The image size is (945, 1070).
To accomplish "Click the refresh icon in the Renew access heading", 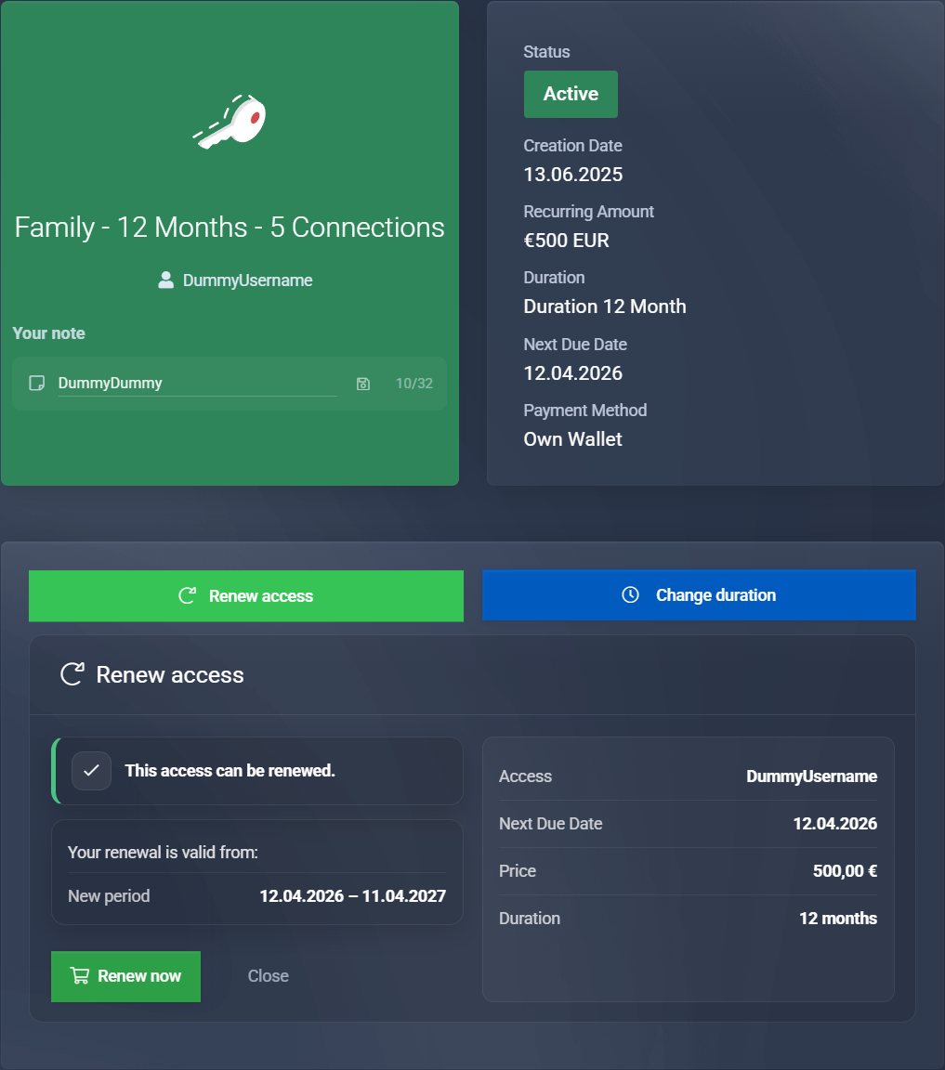I will tap(72, 674).
